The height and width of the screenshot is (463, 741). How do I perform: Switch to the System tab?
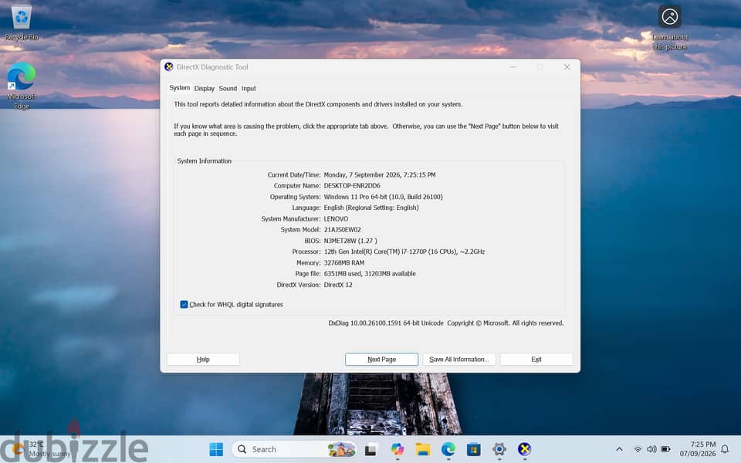180,88
